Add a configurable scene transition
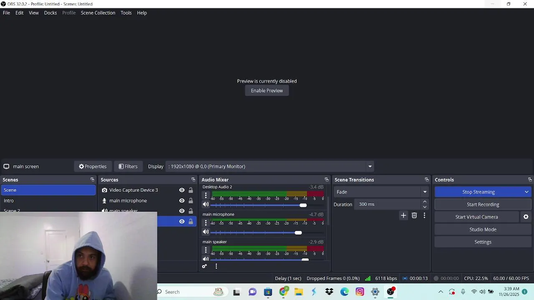The height and width of the screenshot is (300, 534). pos(403,215)
